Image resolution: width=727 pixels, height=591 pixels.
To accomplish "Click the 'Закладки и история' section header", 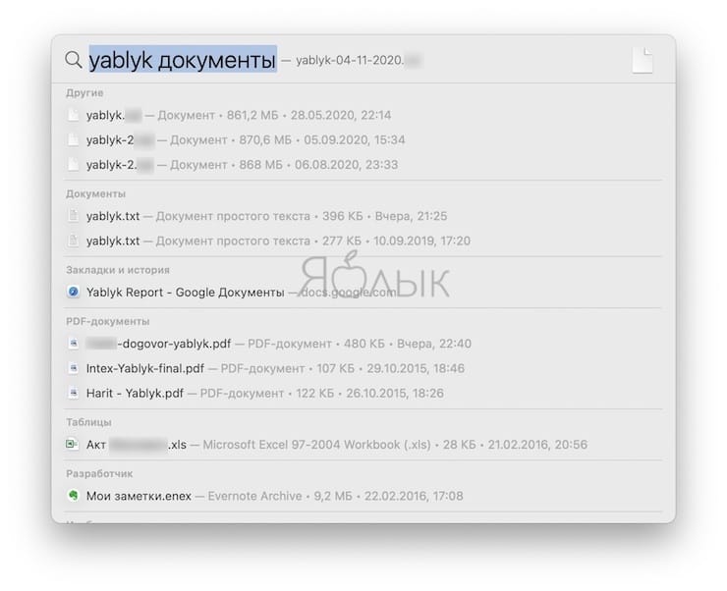I will coord(118,270).
